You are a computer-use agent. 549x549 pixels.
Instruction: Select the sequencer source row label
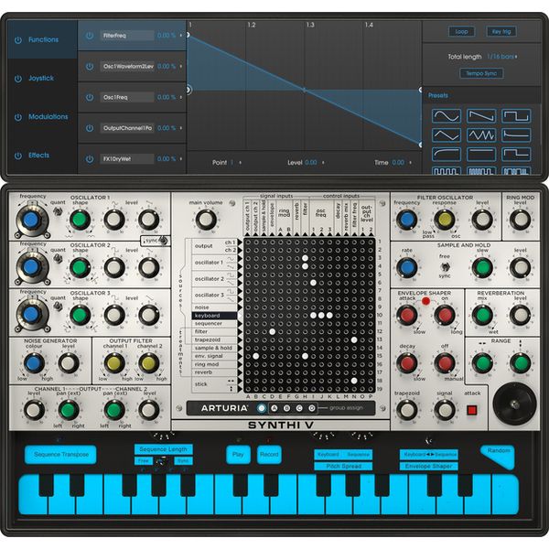click(x=209, y=324)
